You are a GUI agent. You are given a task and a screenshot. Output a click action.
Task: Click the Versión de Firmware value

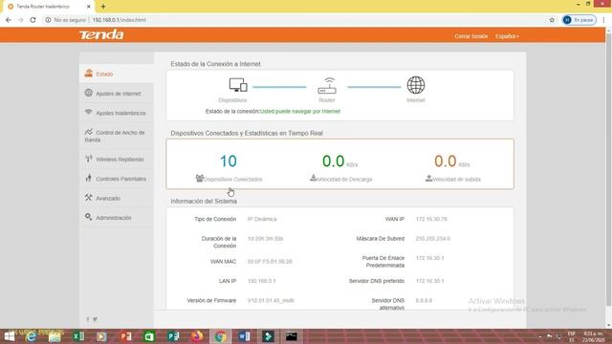point(271,300)
